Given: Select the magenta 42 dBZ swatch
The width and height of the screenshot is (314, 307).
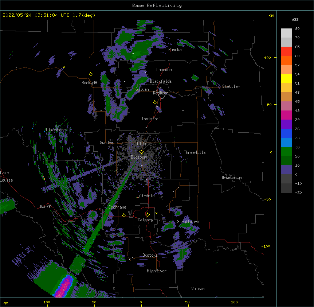Looking at the screenshot, I should click(286, 115).
